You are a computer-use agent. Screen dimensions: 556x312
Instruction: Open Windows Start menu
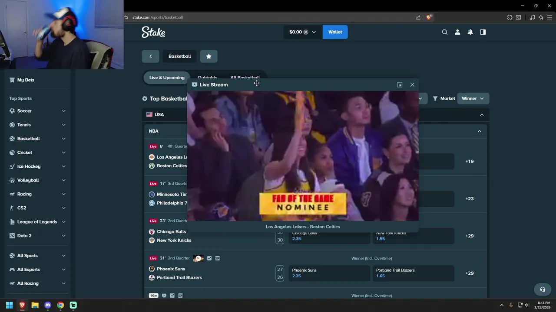click(x=9, y=305)
